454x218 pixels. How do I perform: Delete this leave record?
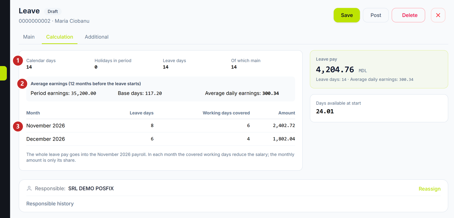coord(408,15)
